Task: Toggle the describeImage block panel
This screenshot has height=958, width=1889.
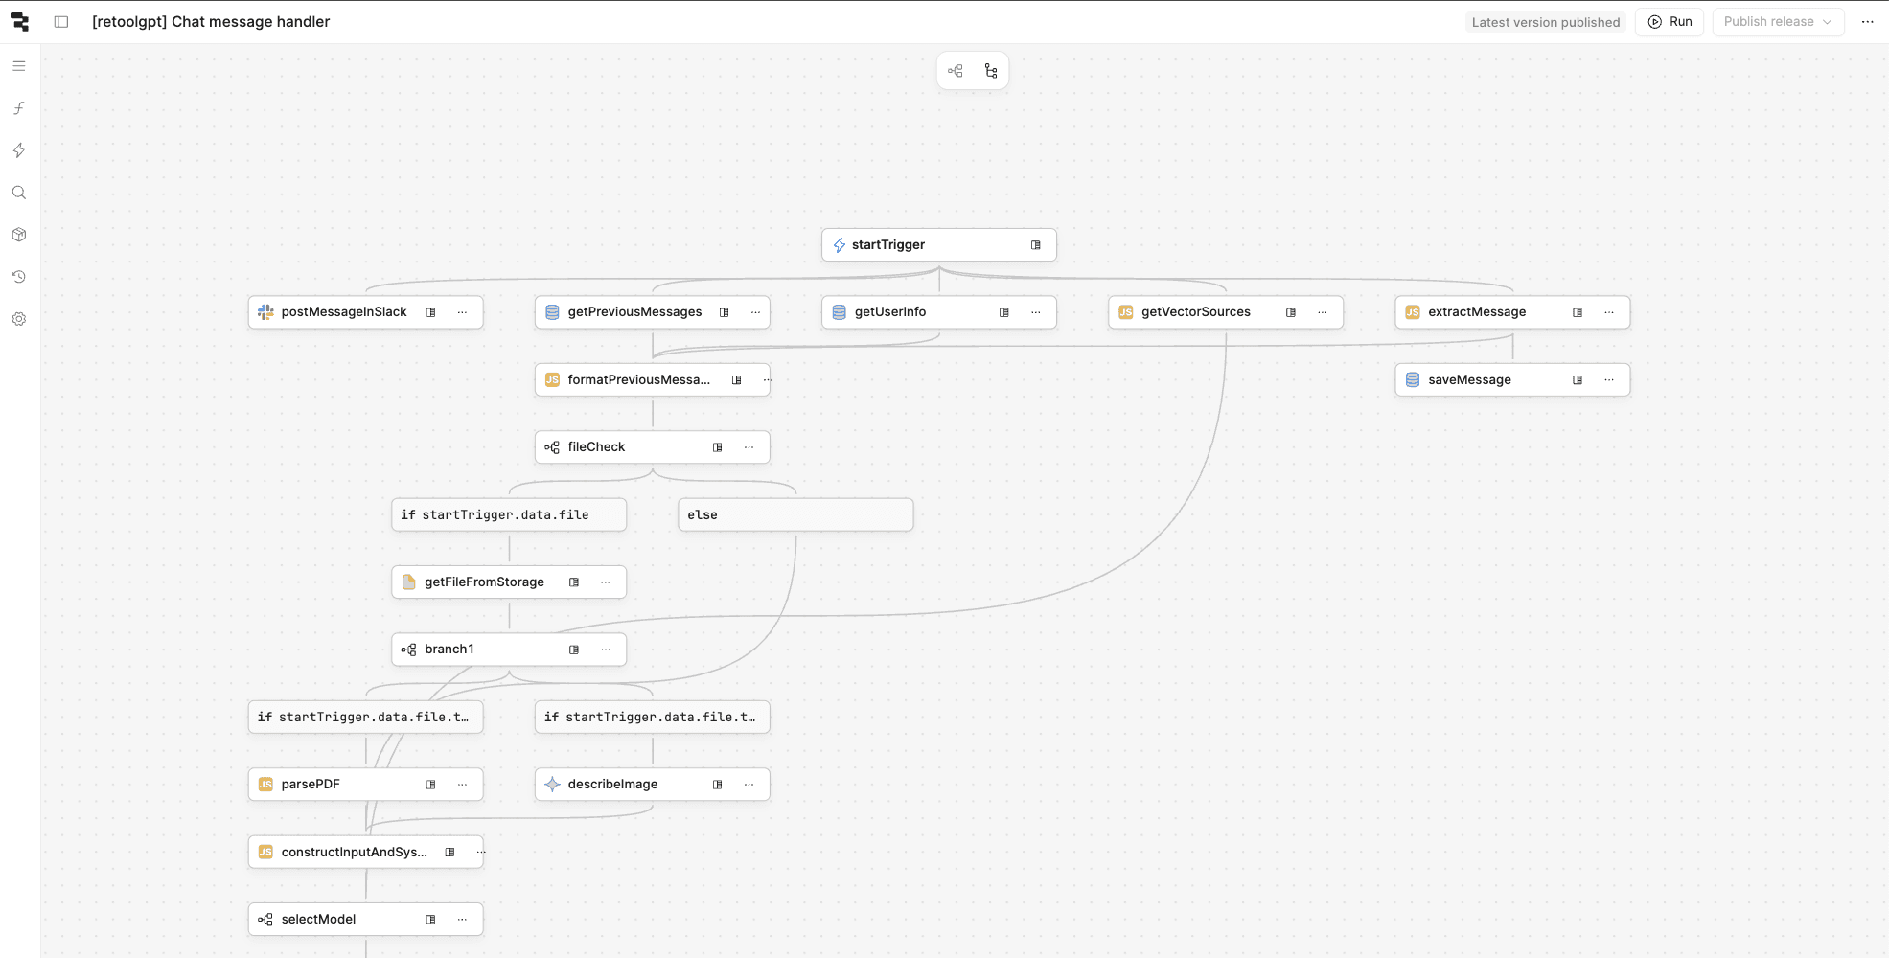Action: pyautogui.click(x=718, y=785)
